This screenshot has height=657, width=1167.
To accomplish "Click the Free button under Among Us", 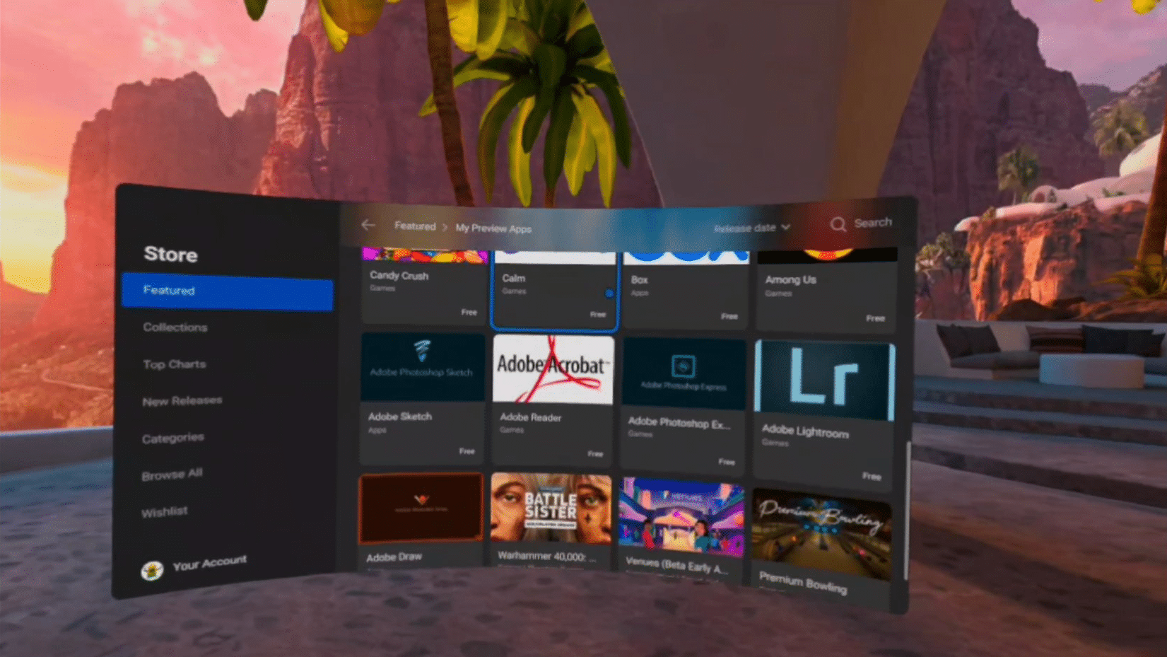I will 875,318.
